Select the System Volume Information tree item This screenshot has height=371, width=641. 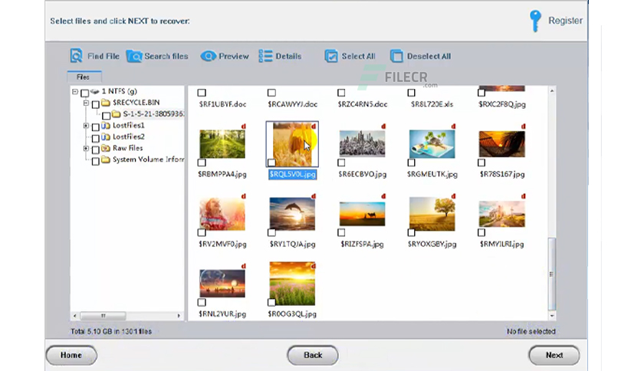coord(148,159)
